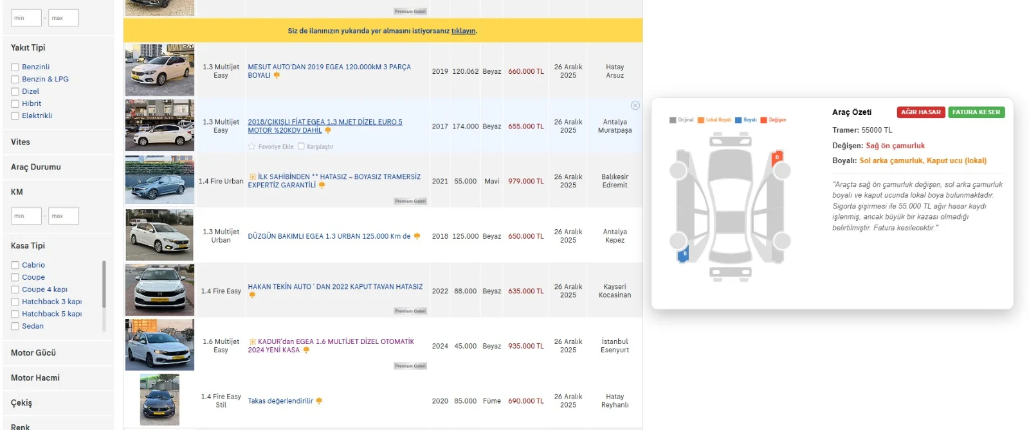Open the Çekiş filter menu

click(21, 403)
